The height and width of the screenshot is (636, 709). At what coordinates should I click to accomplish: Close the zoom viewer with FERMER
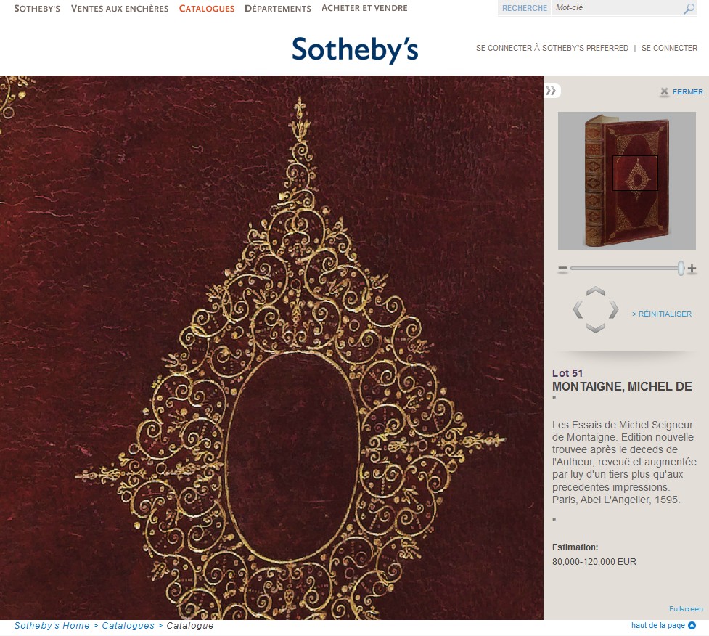681,91
